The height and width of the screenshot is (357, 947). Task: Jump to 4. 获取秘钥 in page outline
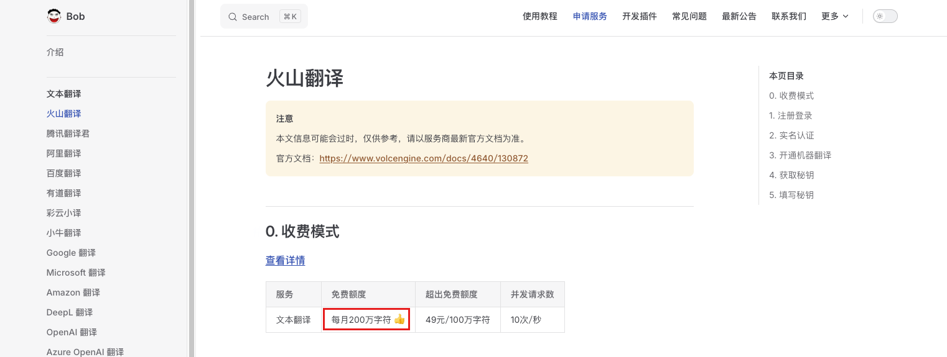pos(791,175)
